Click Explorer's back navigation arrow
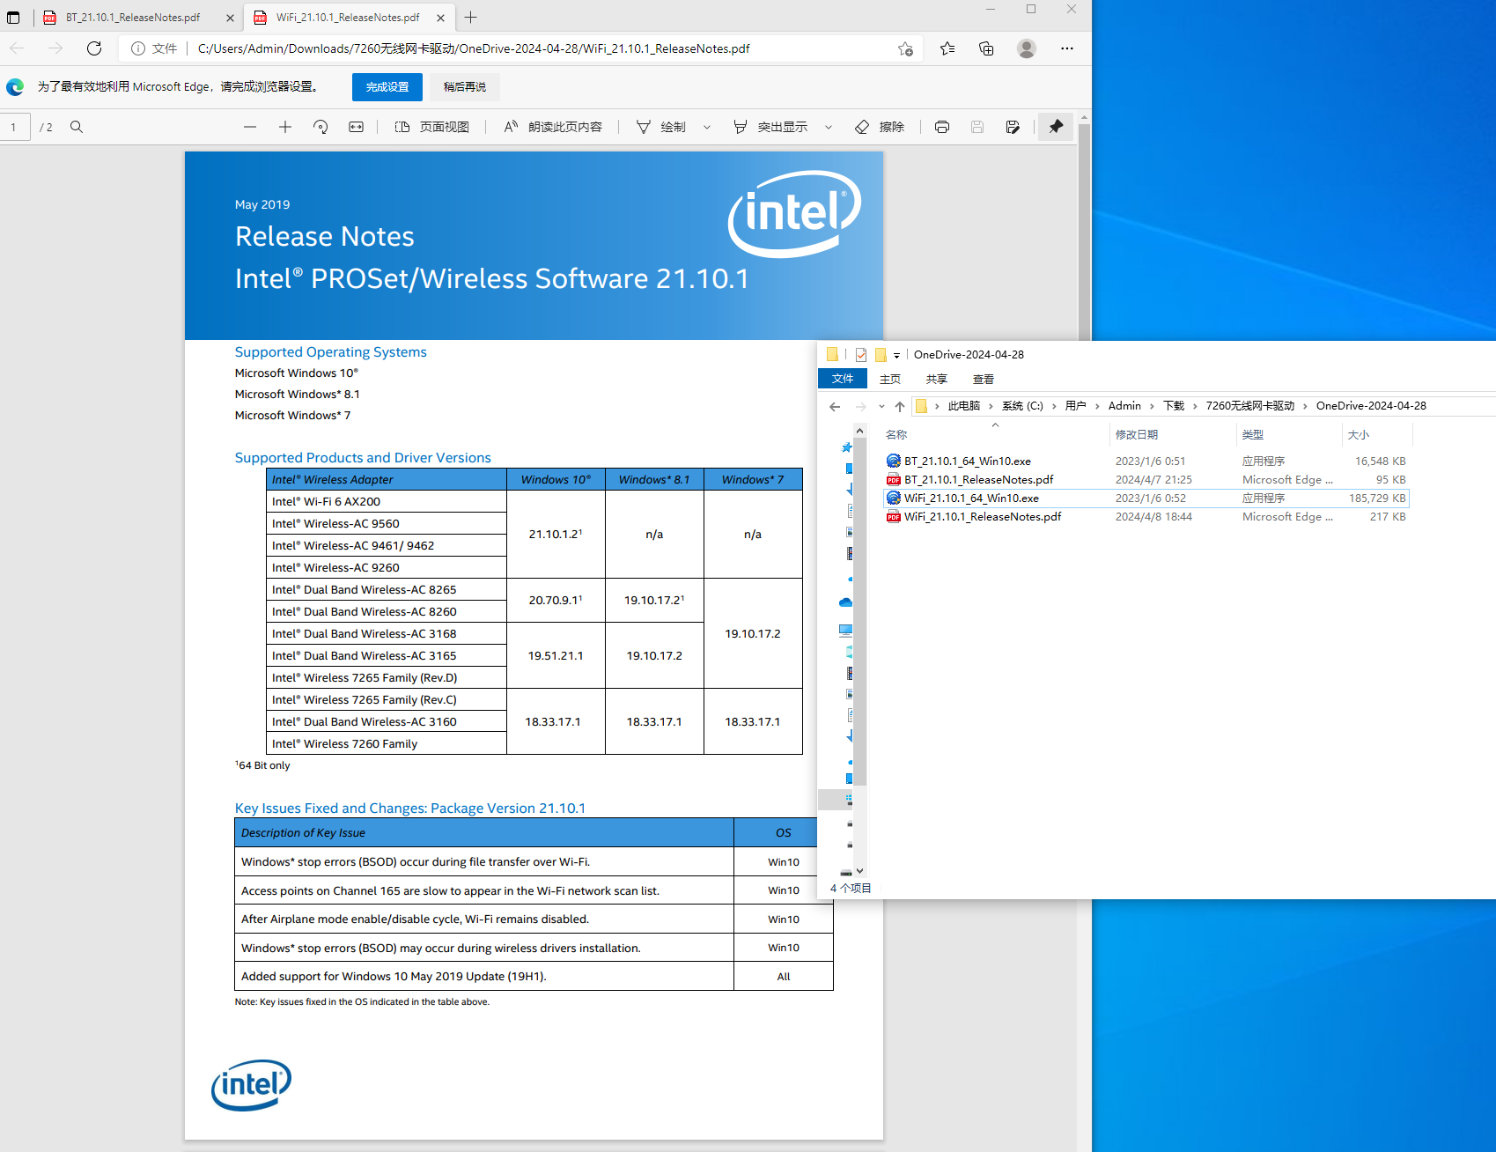Image resolution: width=1496 pixels, height=1152 pixels. click(x=835, y=406)
